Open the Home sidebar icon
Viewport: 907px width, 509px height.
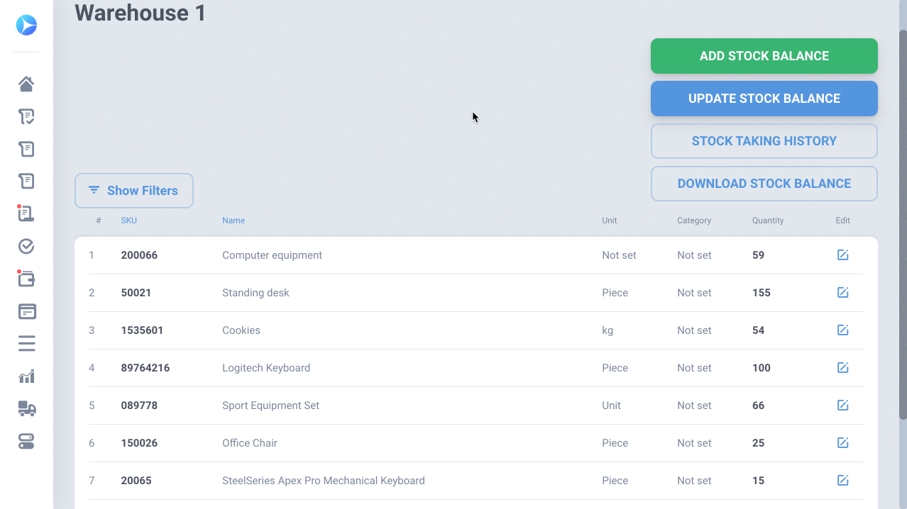pyautogui.click(x=26, y=84)
